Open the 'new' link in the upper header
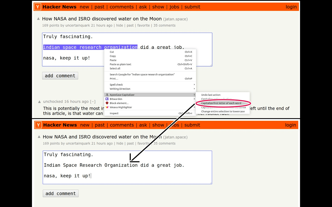This screenshot has height=207, width=332. tap(84, 7)
